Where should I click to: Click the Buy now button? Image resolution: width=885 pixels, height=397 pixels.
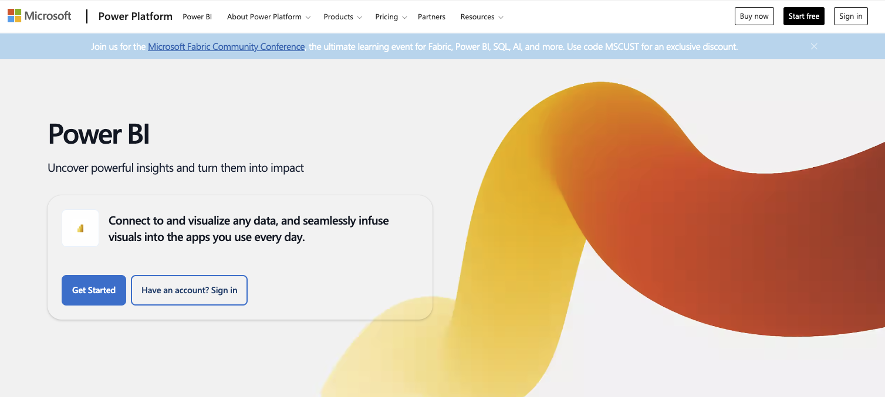click(754, 16)
